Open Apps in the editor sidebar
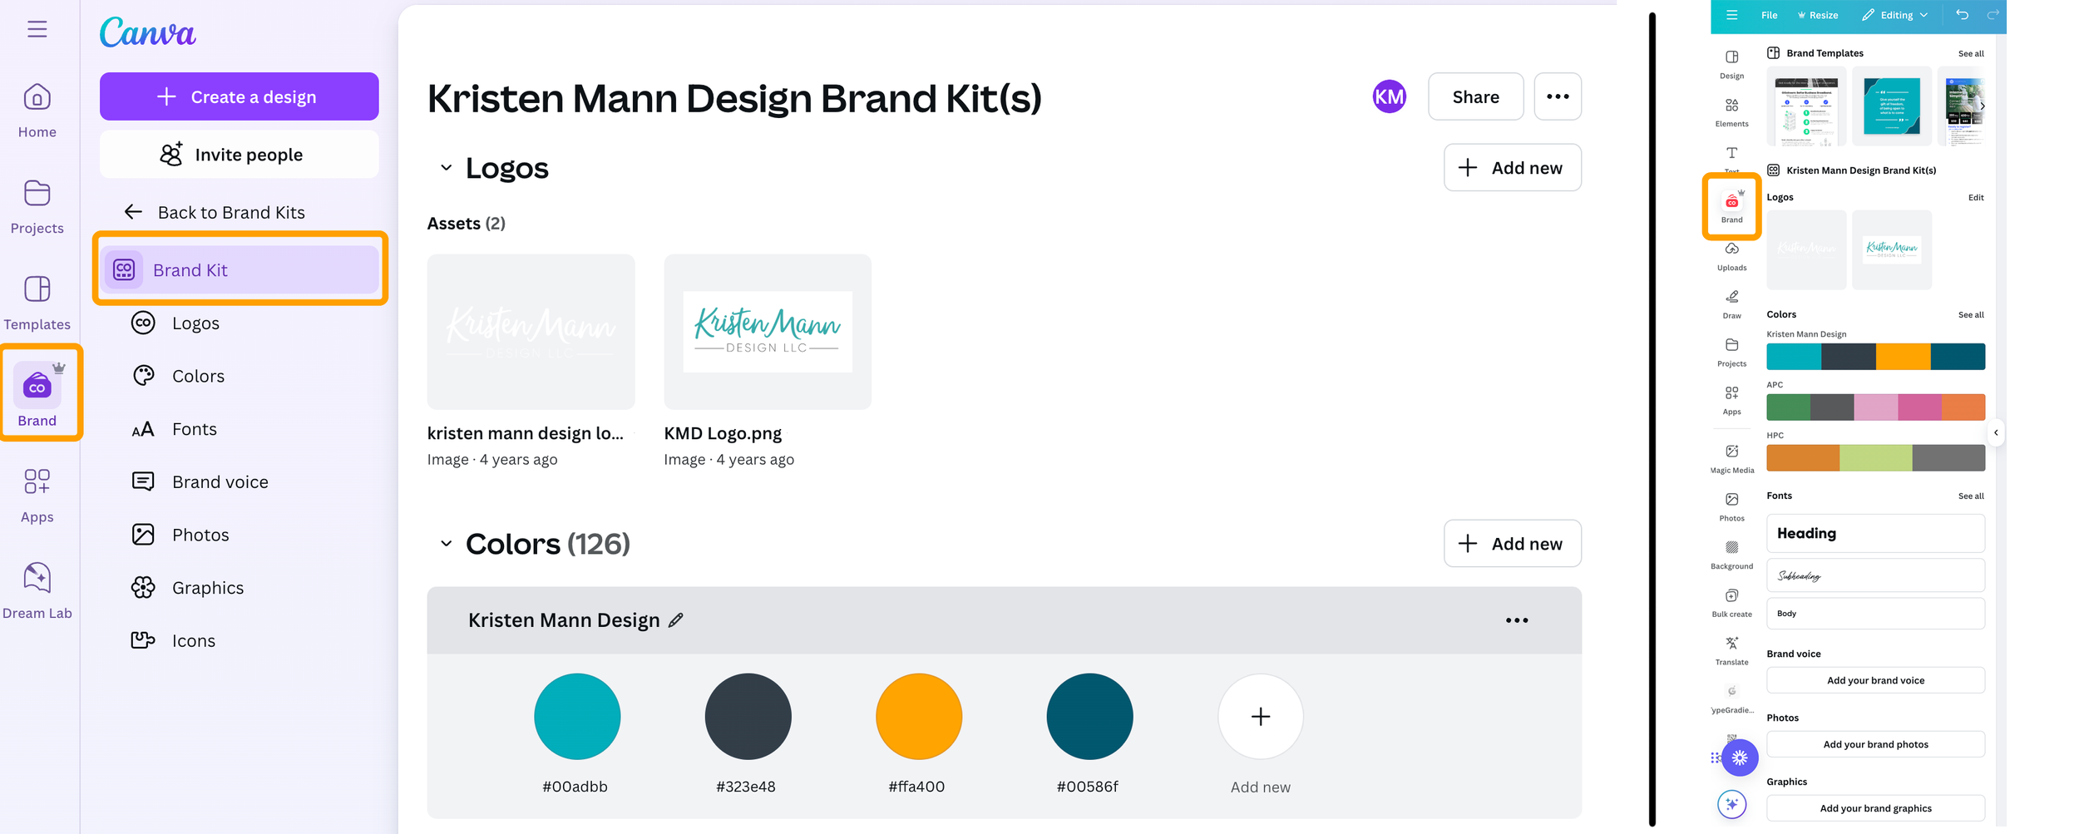Screen dimensions: 2079x834 tap(1732, 400)
